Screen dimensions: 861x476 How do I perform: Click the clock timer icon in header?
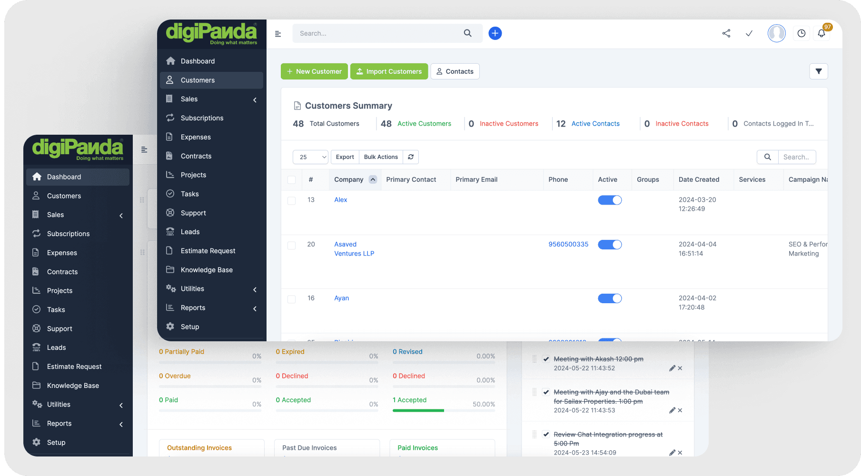pos(802,33)
